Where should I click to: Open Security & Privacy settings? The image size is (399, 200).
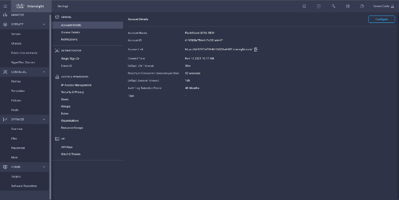pos(72,92)
